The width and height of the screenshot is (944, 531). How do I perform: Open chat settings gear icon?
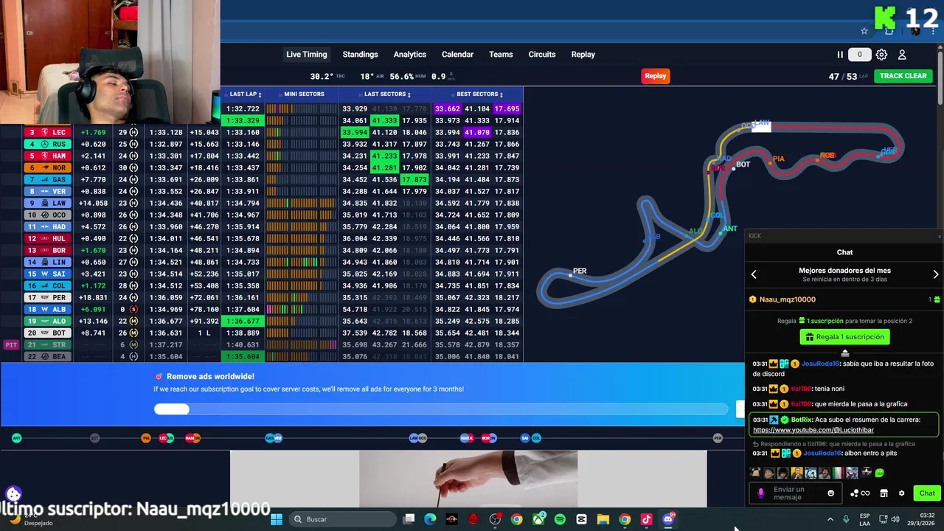[901, 493]
